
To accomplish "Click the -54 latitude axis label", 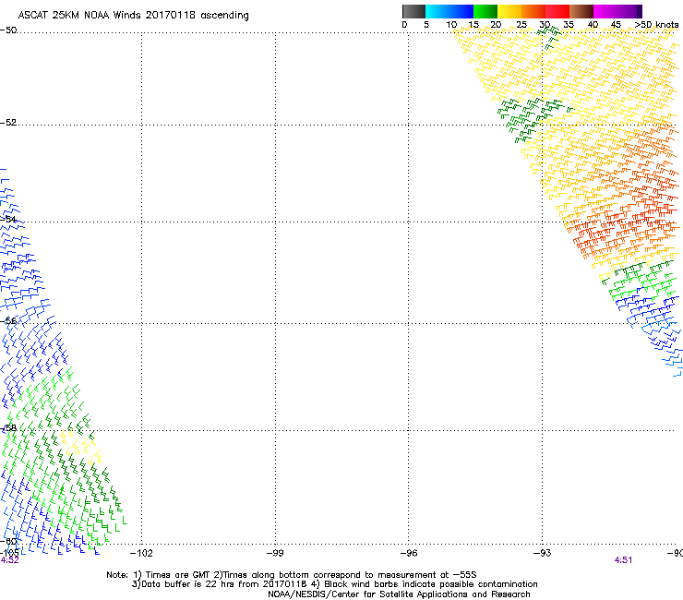I will [x=8, y=219].
